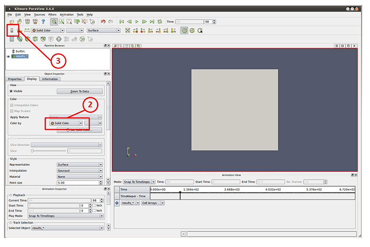Screen dimensions: 370x247
Task: Toggle the interact selection mode icon
Action: click(x=54, y=22)
